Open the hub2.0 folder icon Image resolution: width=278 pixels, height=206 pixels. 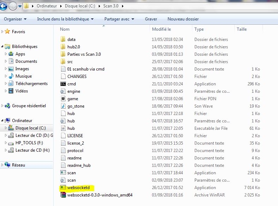pyautogui.click(x=63, y=47)
